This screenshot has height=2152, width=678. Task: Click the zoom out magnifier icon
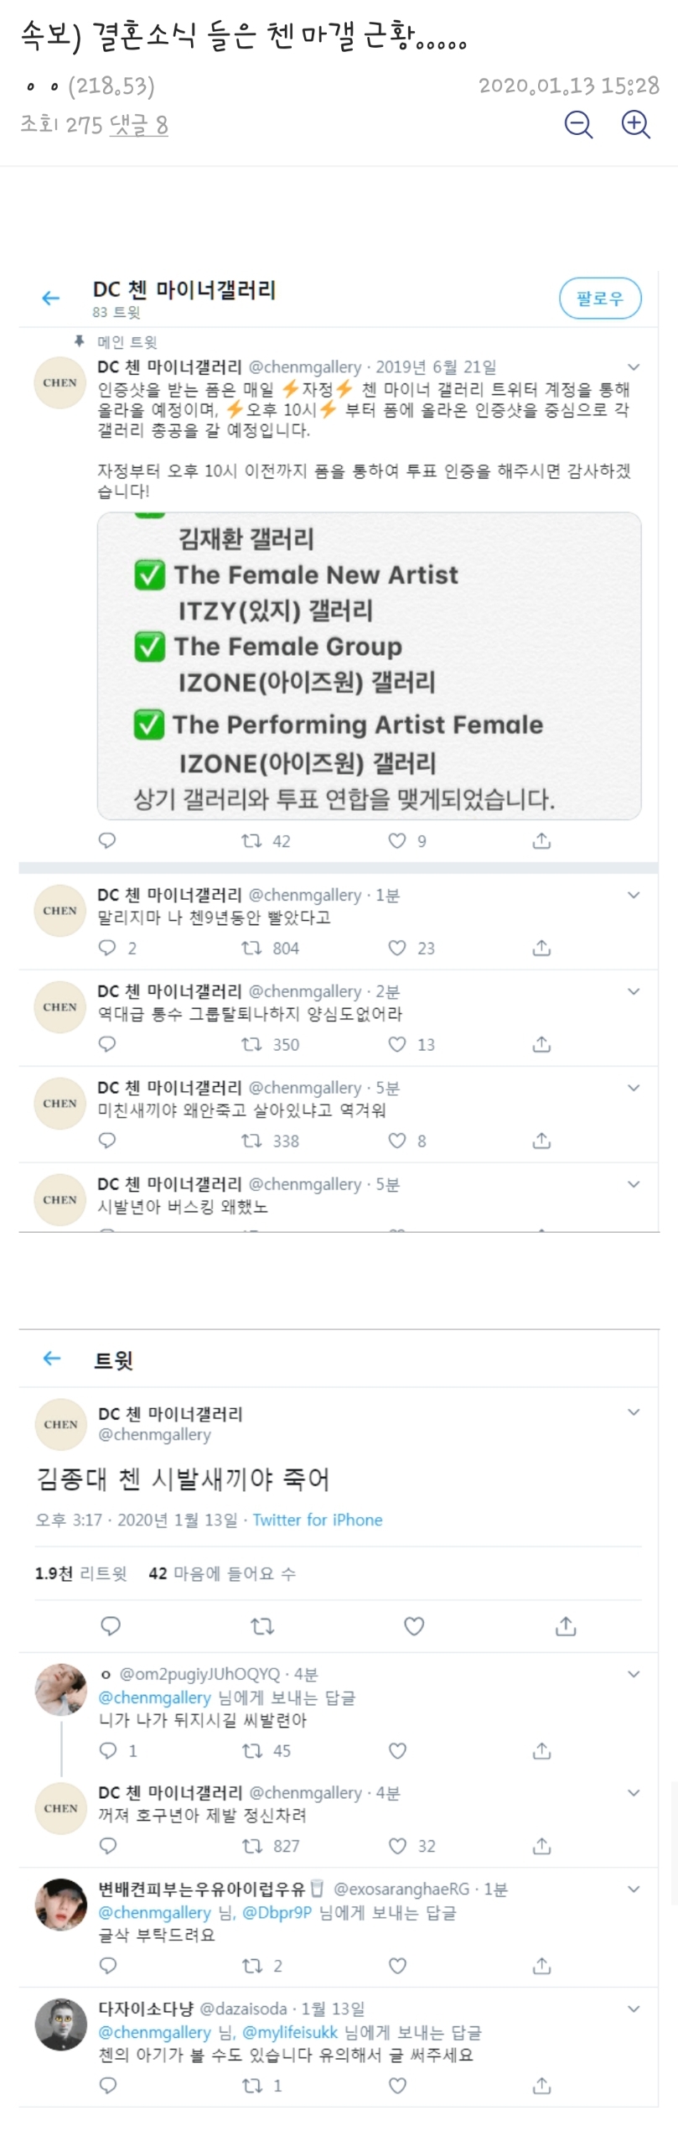(x=578, y=125)
